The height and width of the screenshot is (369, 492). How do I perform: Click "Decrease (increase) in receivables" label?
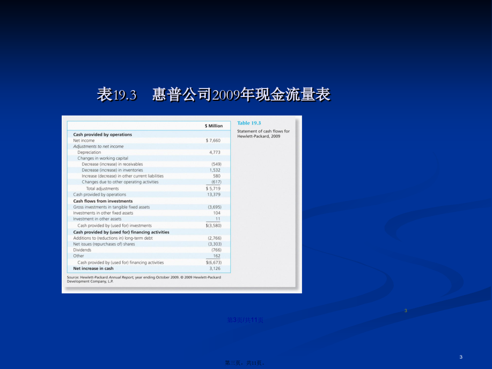click(112, 165)
